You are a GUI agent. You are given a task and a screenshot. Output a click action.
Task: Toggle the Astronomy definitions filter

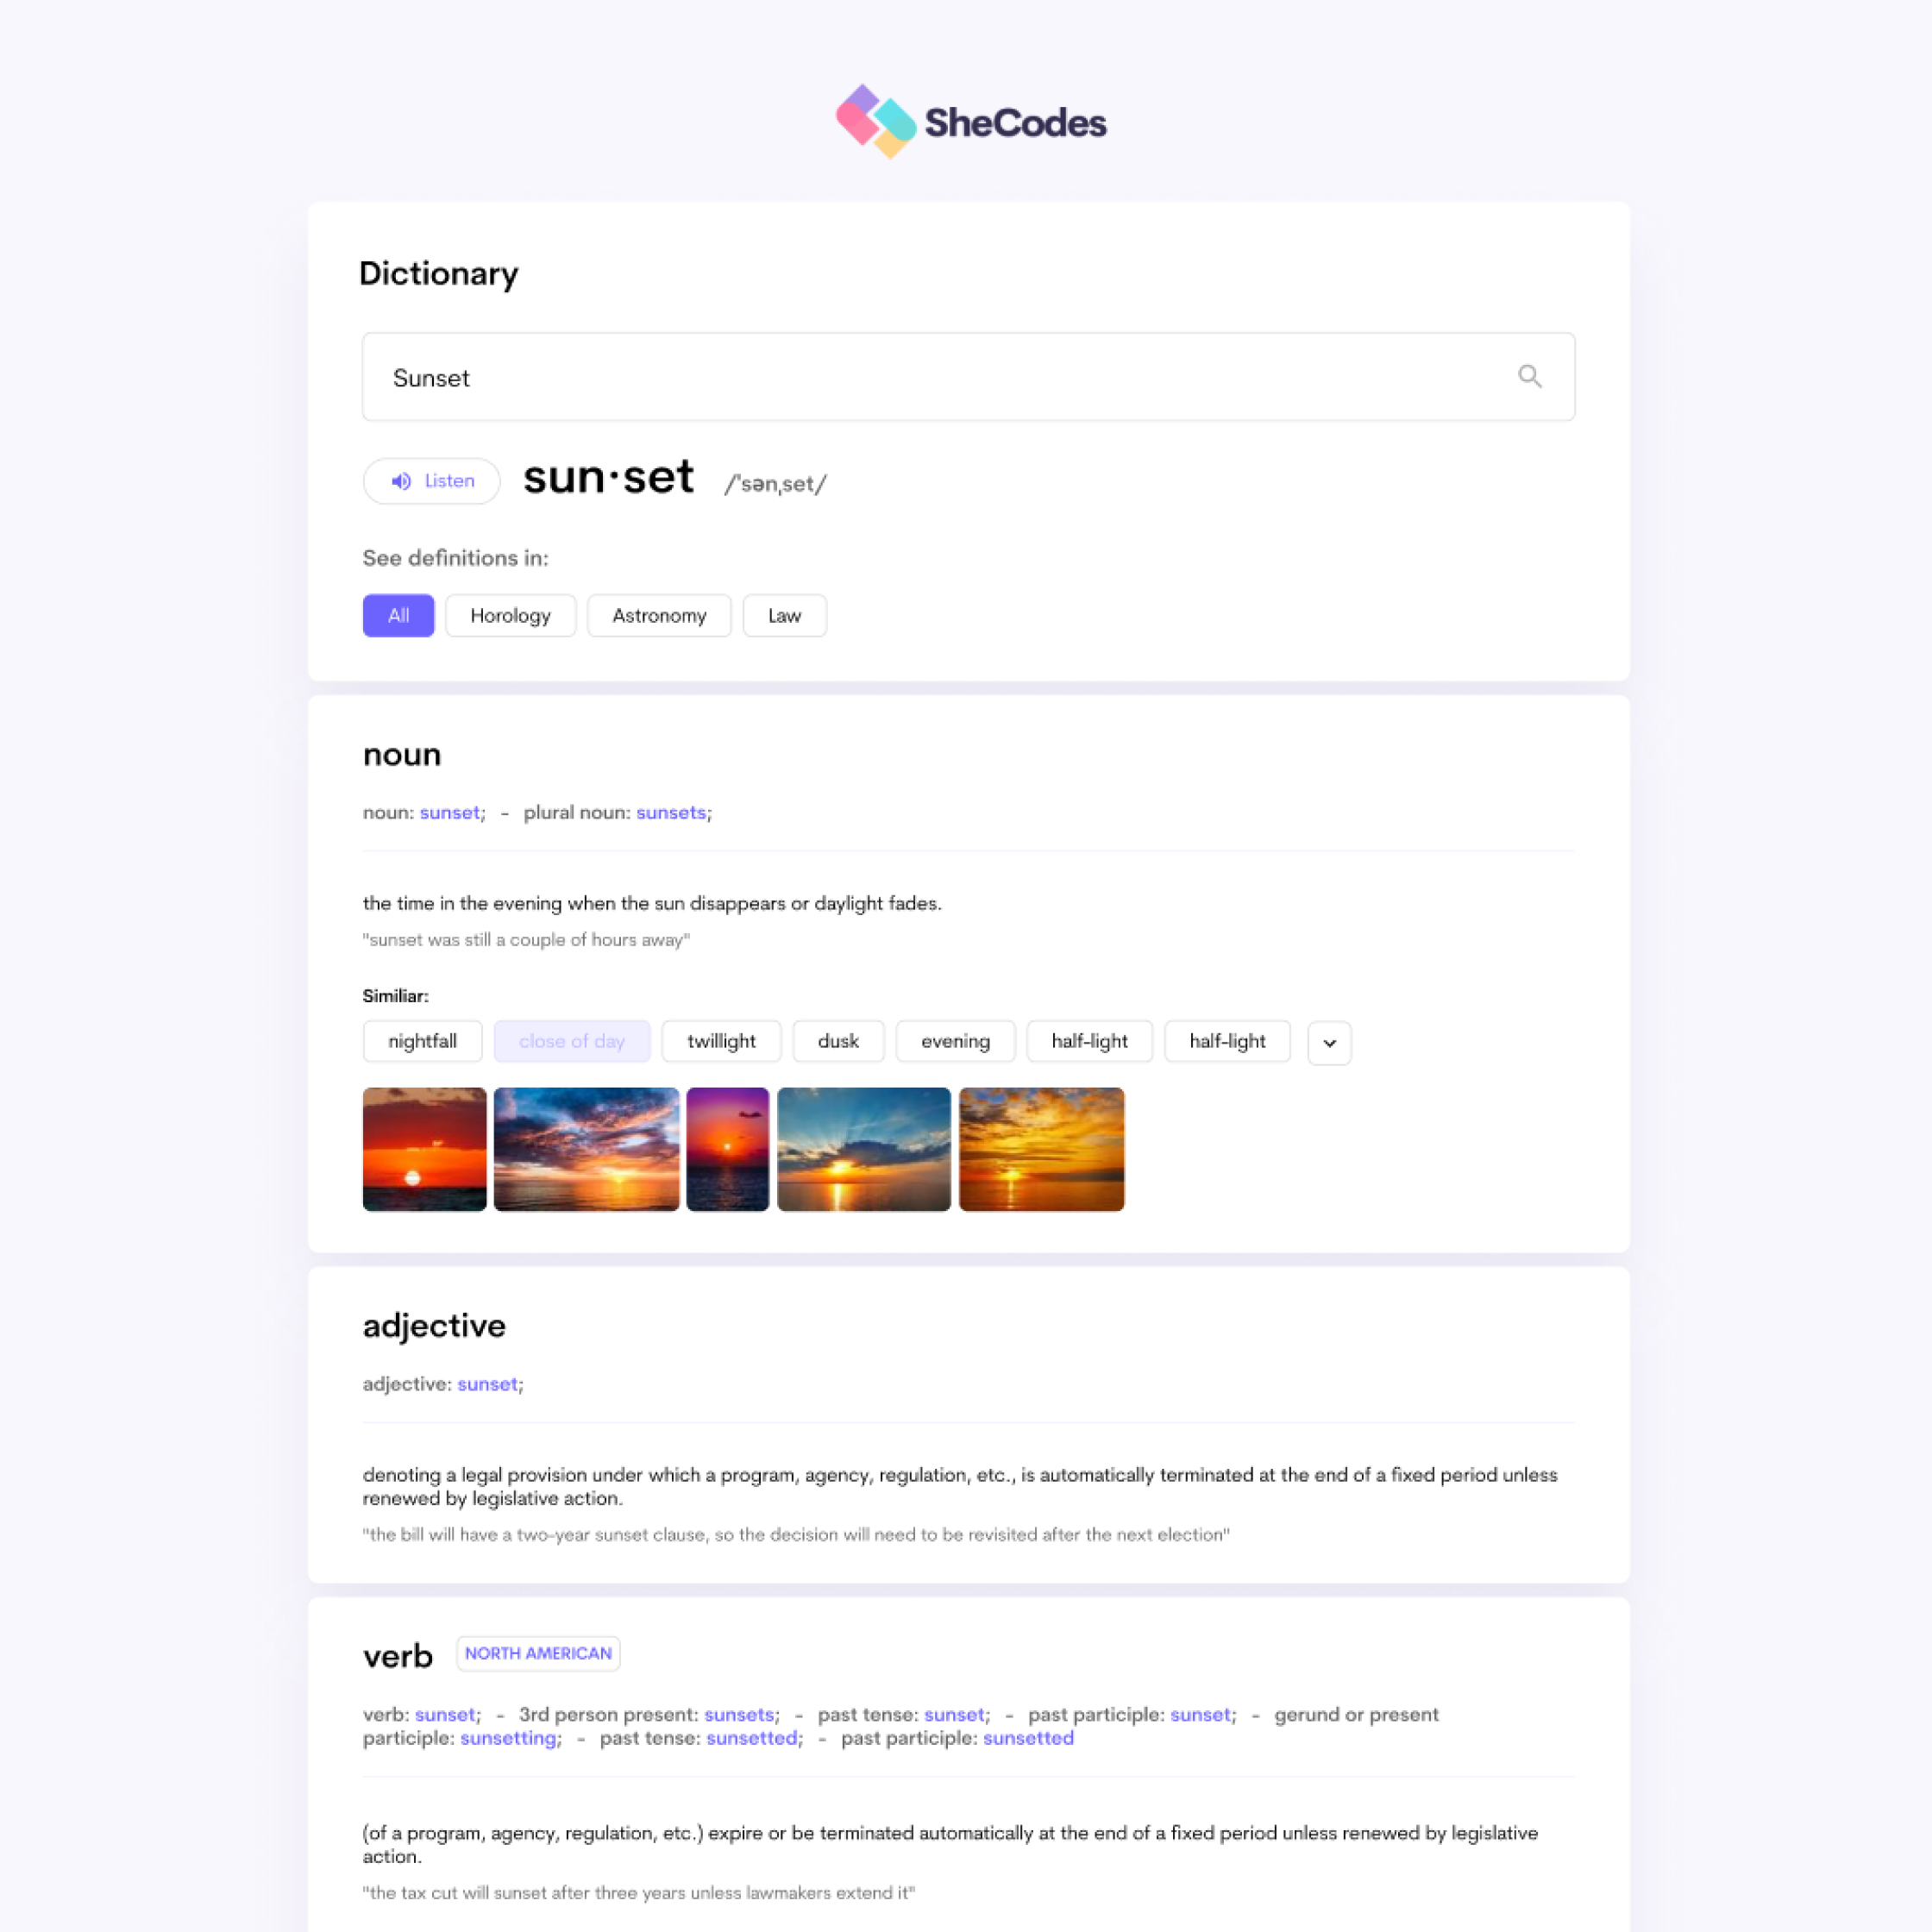click(x=658, y=616)
